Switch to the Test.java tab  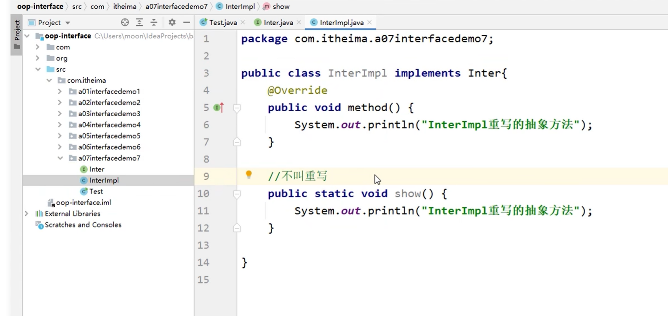click(x=223, y=23)
